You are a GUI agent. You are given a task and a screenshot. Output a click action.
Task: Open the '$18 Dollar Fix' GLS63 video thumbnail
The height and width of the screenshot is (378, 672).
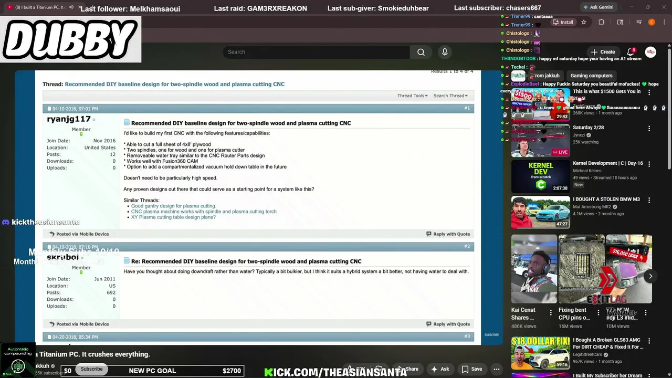click(540, 353)
